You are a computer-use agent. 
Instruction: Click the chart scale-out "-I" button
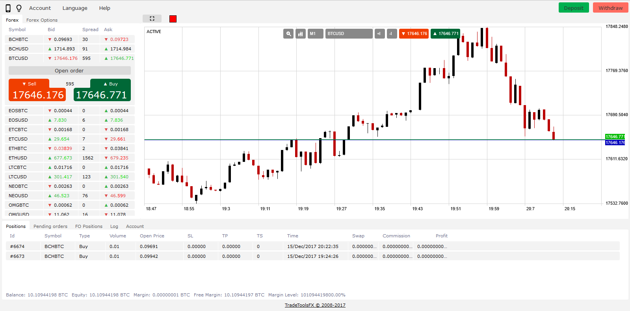click(392, 34)
